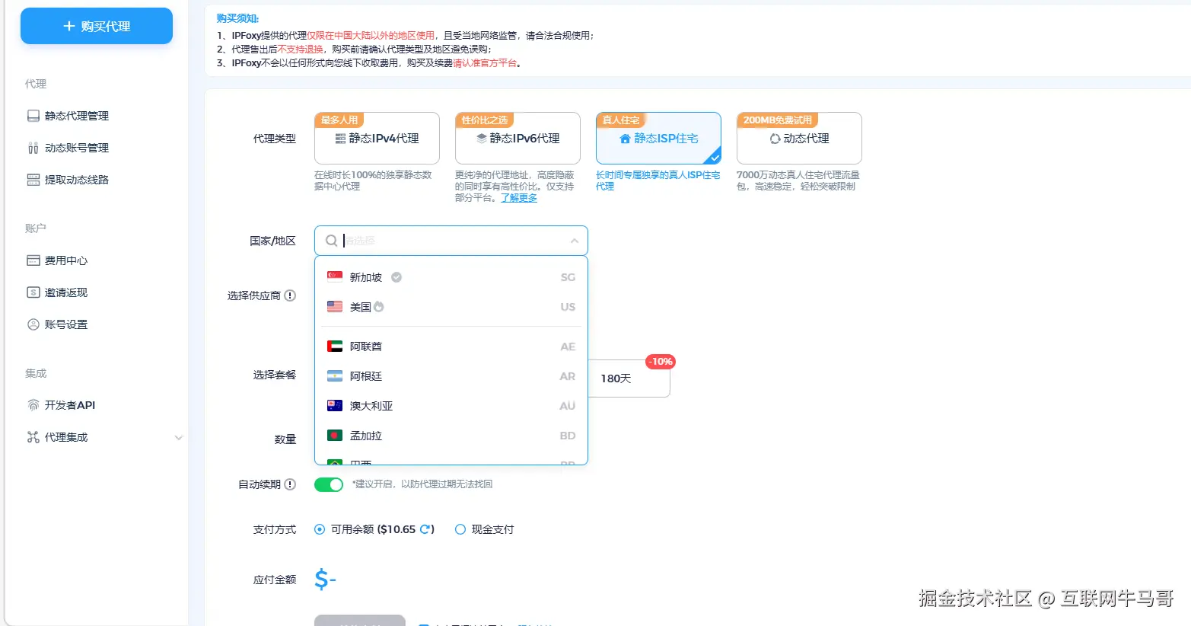Image resolution: width=1191 pixels, height=626 pixels.
Task: Click the Argentina flag icon
Action: (x=335, y=376)
